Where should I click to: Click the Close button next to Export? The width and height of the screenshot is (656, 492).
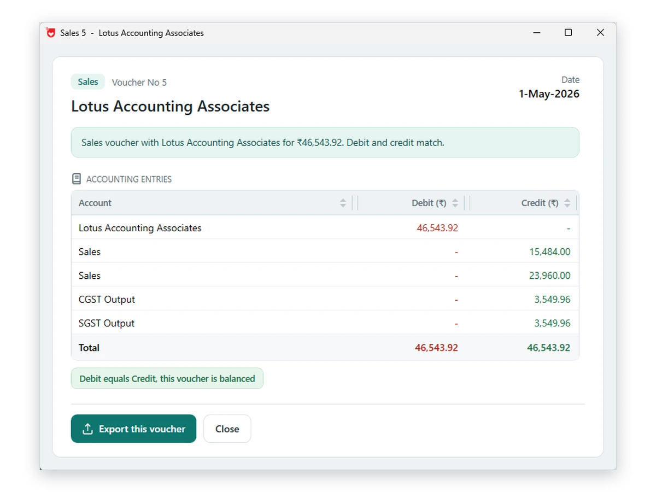tap(227, 429)
